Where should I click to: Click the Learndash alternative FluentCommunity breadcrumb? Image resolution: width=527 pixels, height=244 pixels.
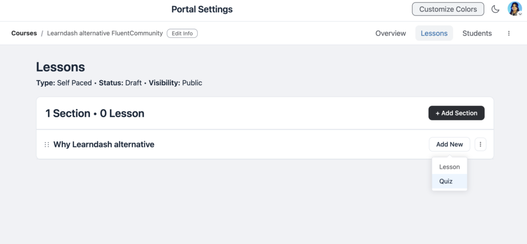[x=105, y=33]
